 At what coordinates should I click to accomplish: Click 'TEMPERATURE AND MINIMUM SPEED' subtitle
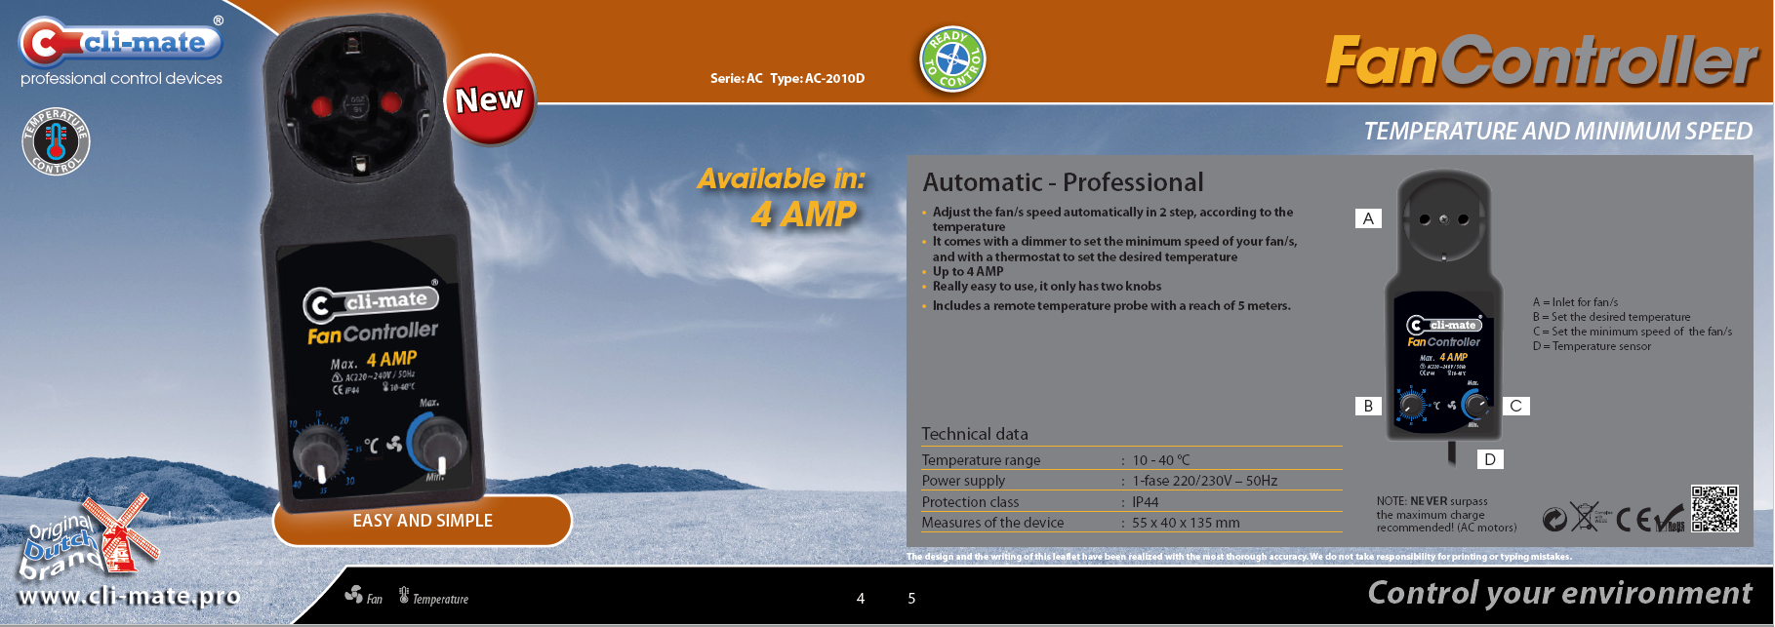point(1557,131)
